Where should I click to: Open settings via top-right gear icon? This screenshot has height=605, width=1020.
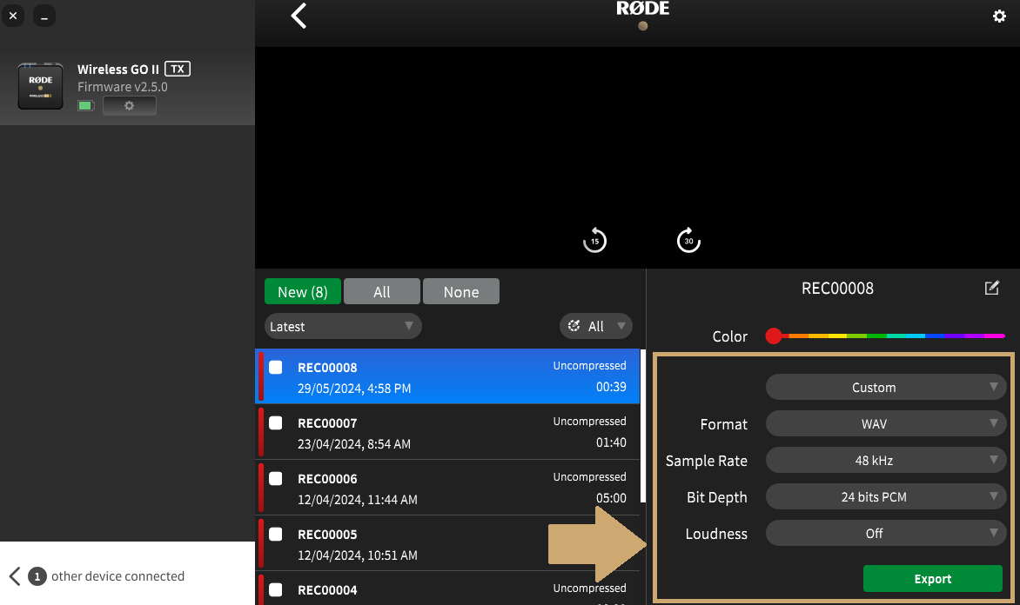click(x=999, y=17)
